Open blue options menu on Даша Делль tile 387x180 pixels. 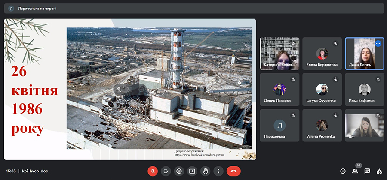(378, 43)
